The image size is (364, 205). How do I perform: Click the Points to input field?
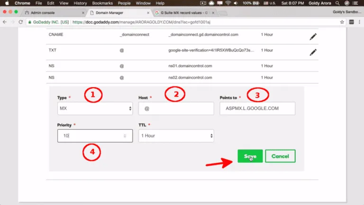click(257, 108)
